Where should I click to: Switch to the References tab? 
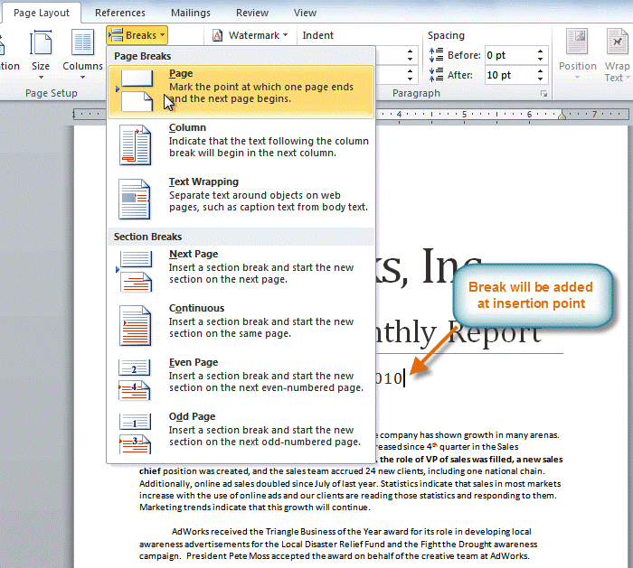tap(119, 13)
